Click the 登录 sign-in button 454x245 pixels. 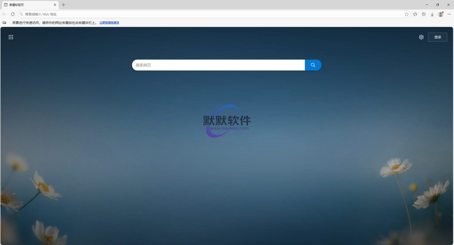click(438, 37)
